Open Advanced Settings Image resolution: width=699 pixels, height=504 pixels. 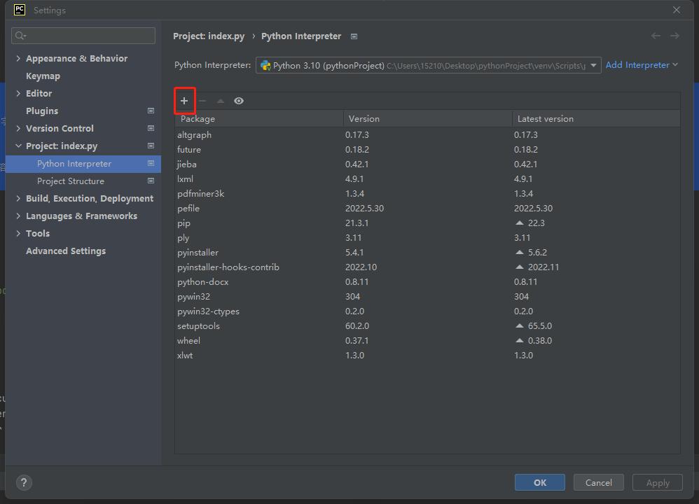coord(66,251)
